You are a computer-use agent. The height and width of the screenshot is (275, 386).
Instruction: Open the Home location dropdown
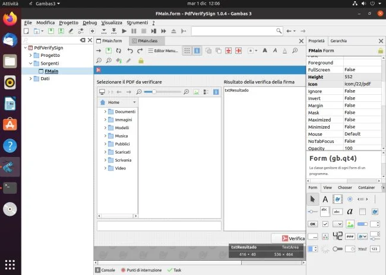pyautogui.click(x=134, y=102)
